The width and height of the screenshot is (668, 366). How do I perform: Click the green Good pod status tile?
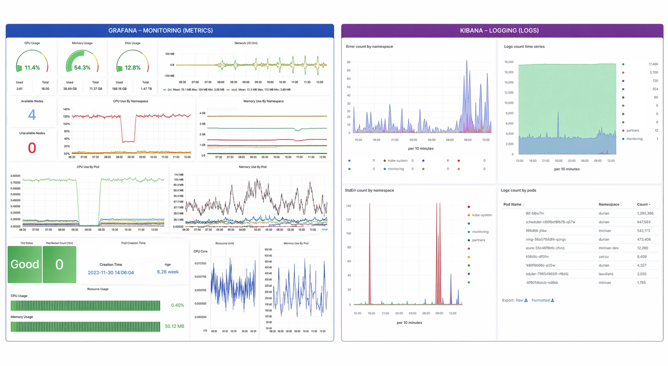(x=25, y=264)
